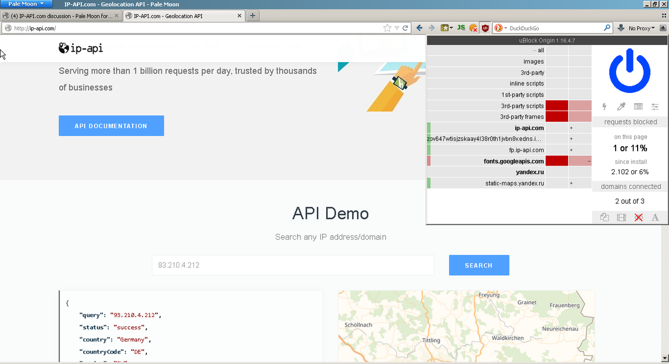Open the uBlock dashboard sliders icon
This screenshot has height=364, width=669.
[655, 107]
